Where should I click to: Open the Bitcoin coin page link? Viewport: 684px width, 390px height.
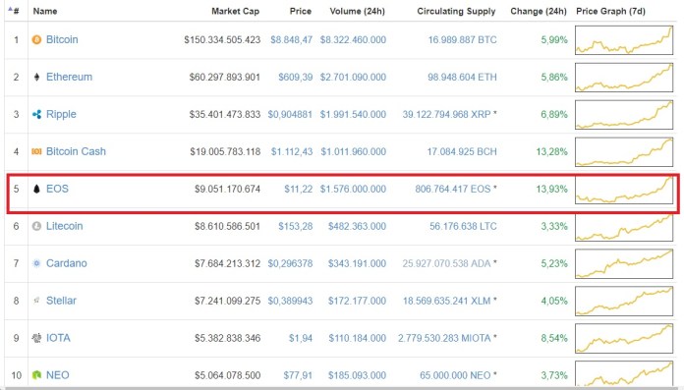(62, 39)
